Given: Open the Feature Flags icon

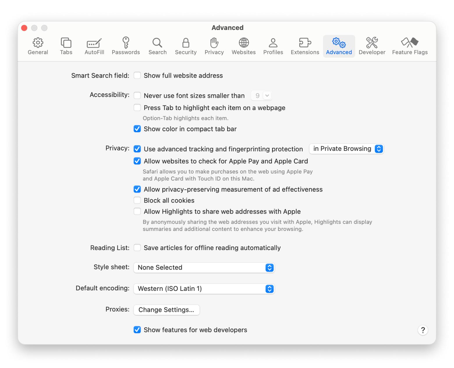Looking at the screenshot, I should (409, 43).
